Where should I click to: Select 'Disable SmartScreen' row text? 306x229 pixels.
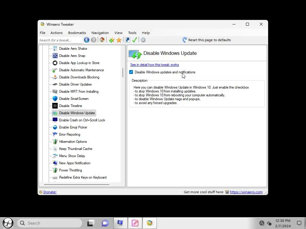(x=74, y=99)
